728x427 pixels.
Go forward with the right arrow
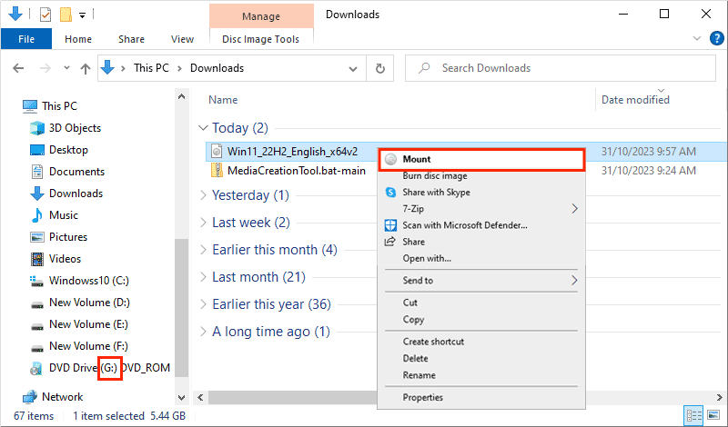45,69
